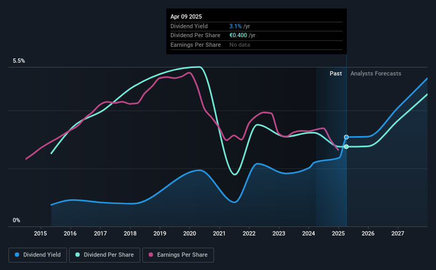Select the blue Dividend Yield data point marker
The image size is (436, 270).
346,137
